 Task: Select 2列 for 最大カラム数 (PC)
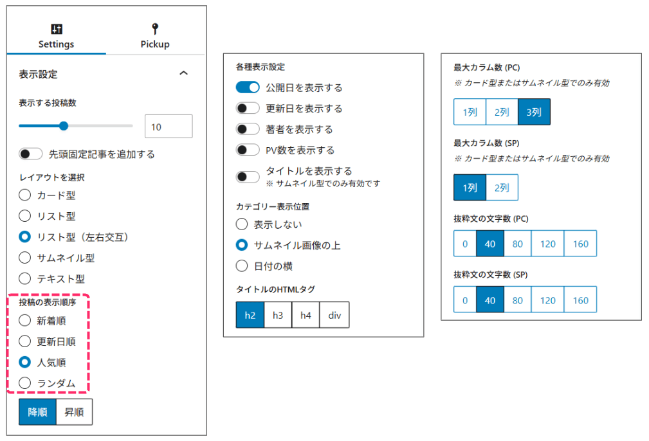click(x=502, y=112)
